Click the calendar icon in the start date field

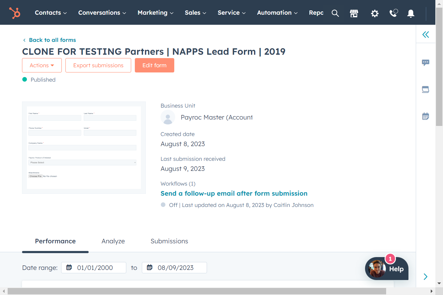coord(69,267)
